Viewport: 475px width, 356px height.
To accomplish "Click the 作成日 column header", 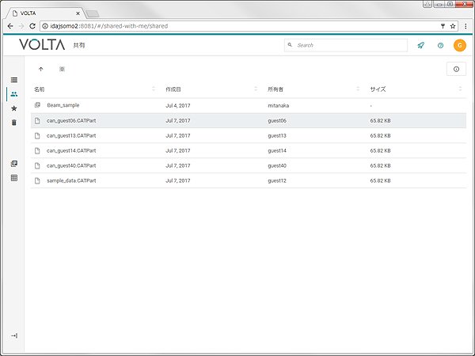I will 173,89.
